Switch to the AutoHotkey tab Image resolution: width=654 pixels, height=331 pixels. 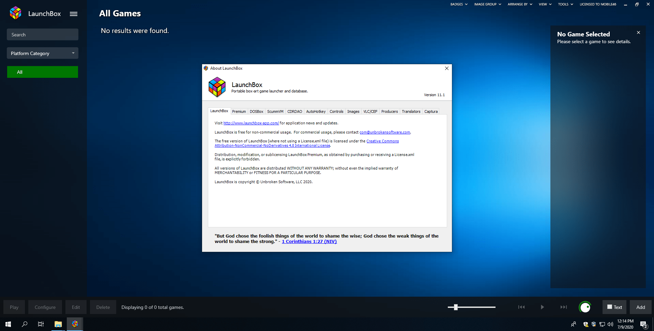(x=316, y=111)
